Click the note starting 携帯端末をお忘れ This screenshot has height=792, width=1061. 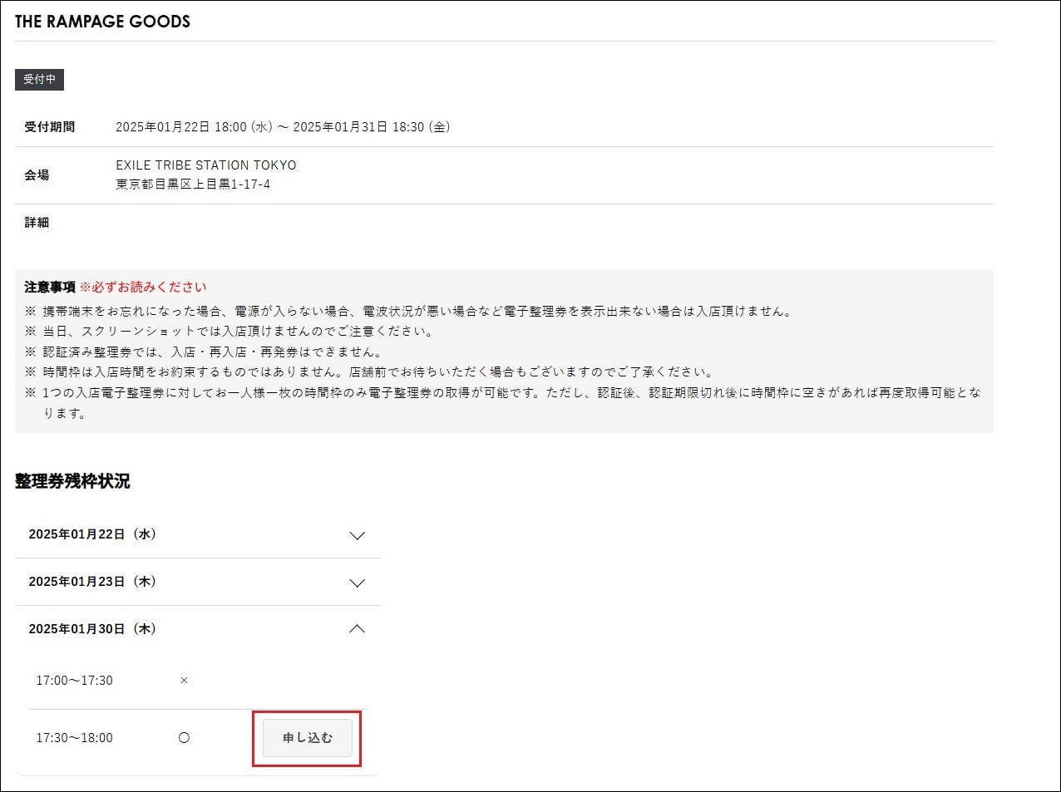409,312
